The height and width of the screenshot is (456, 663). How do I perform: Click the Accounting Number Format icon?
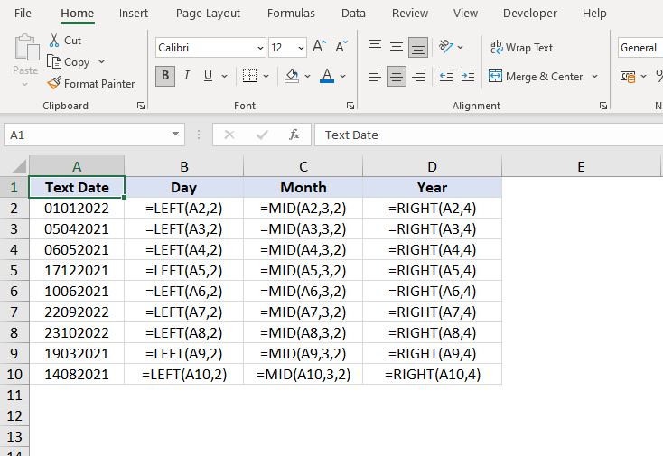click(628, 77)
